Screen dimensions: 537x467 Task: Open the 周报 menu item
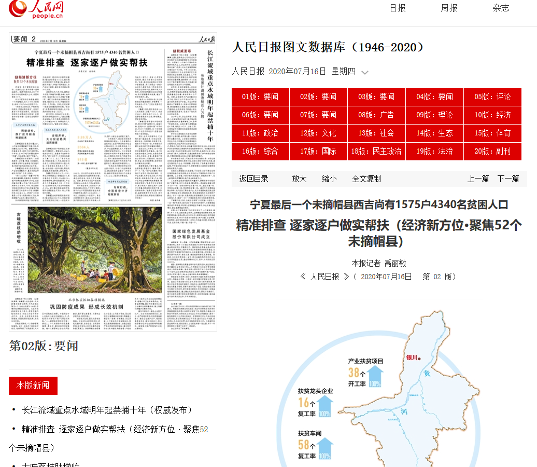coord(449,8)
